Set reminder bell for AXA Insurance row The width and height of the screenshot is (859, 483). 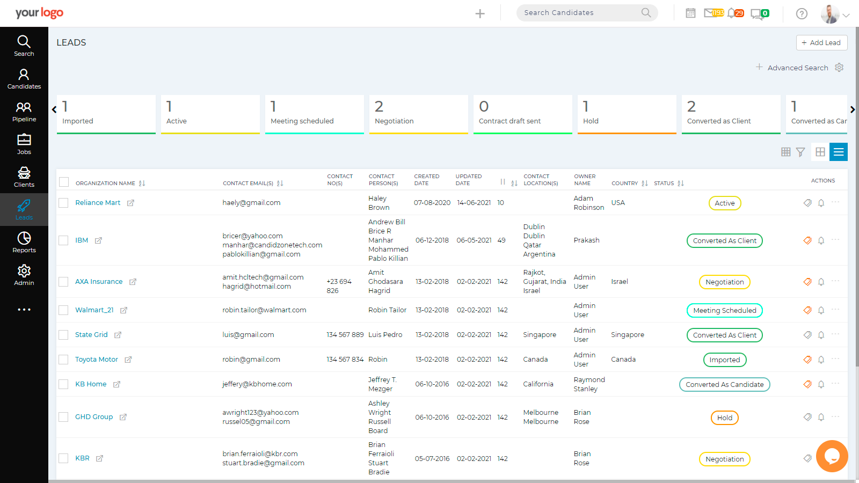coord(821,282)
